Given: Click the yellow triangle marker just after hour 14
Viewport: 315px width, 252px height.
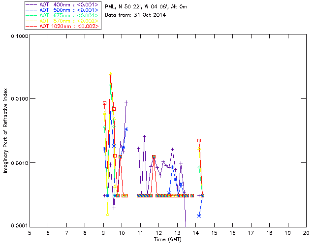Looking at the screenshot, I should coord(199,149).
